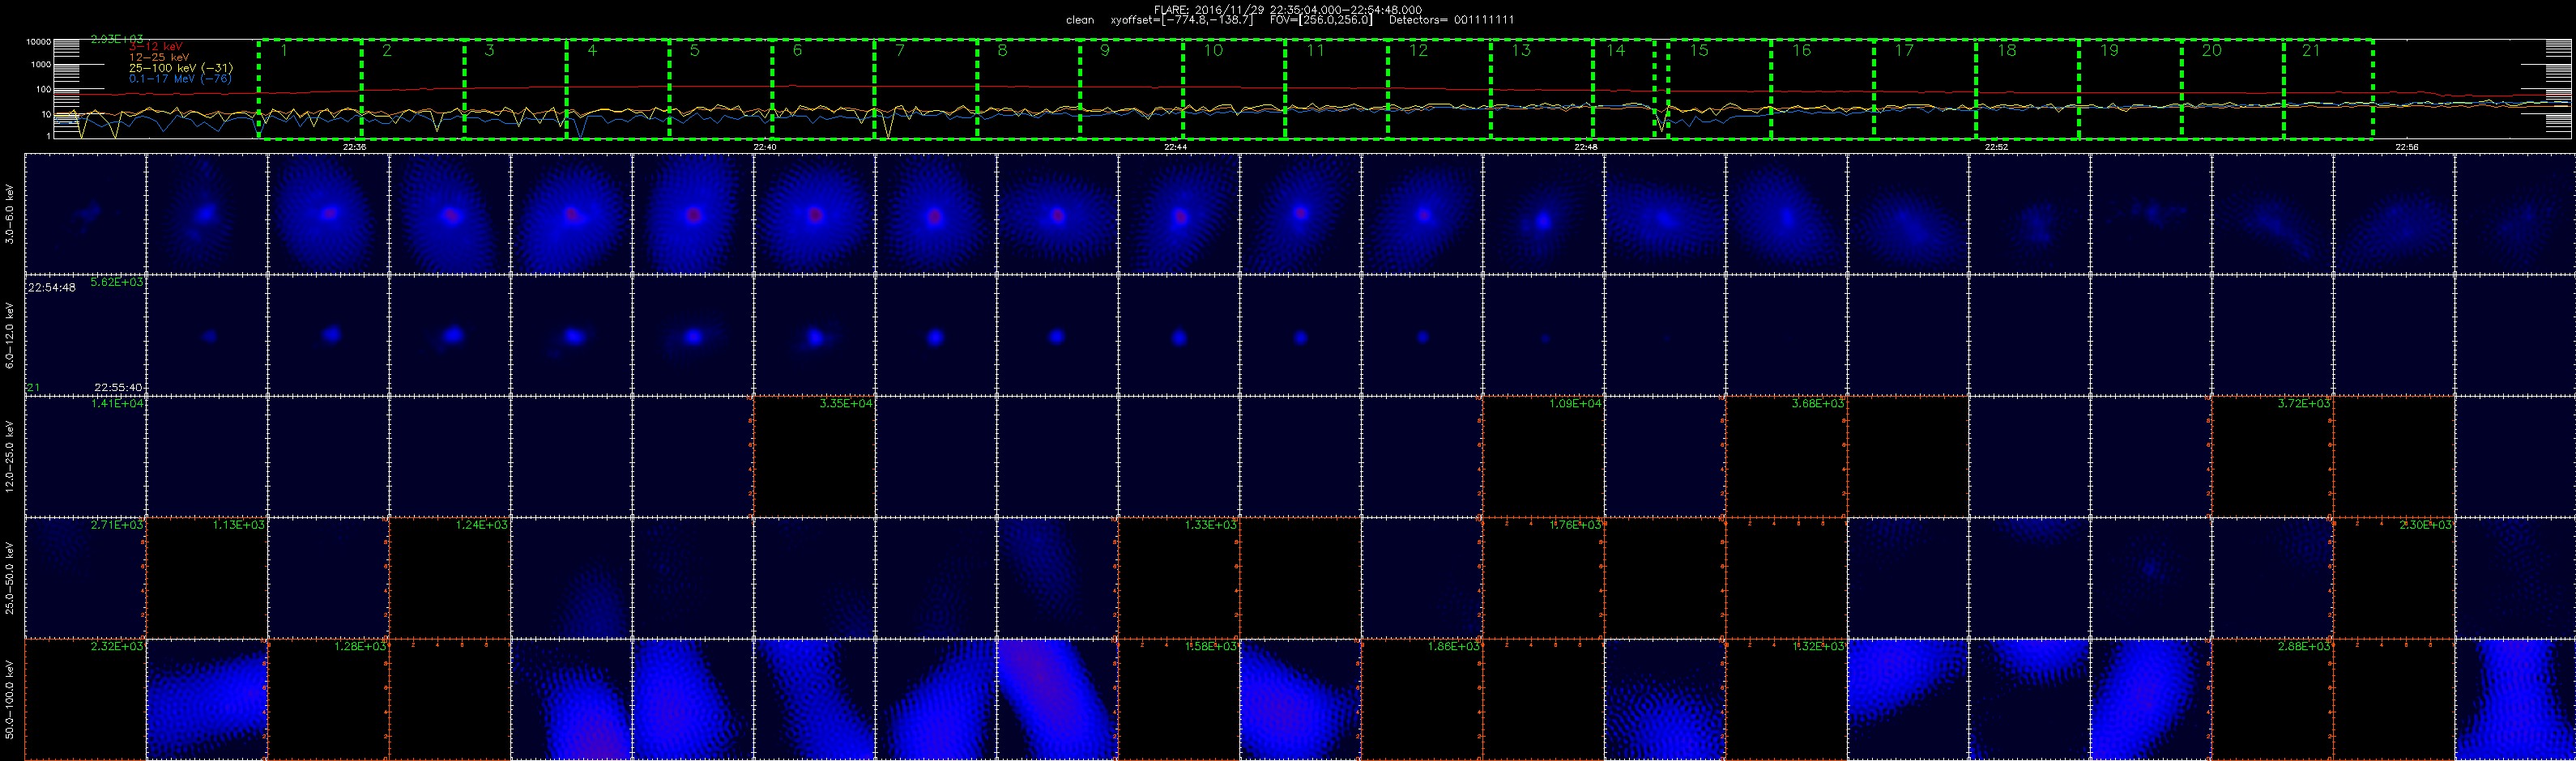
Task: Click the green 5.62E+03 value label
Action: point(117,282)
